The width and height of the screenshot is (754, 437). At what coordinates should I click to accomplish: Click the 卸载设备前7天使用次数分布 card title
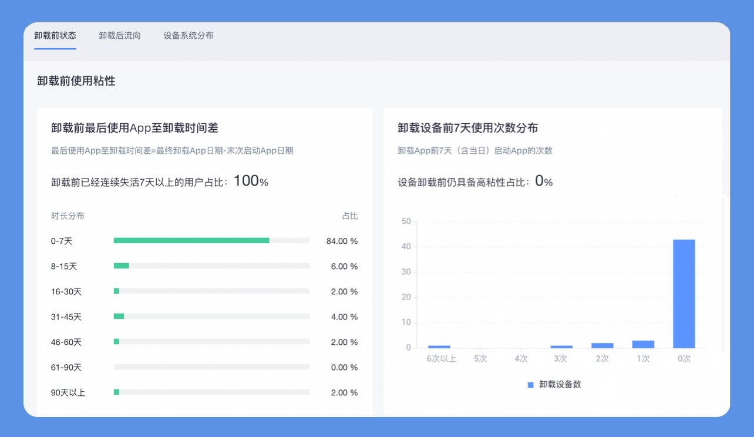(468, 128)
